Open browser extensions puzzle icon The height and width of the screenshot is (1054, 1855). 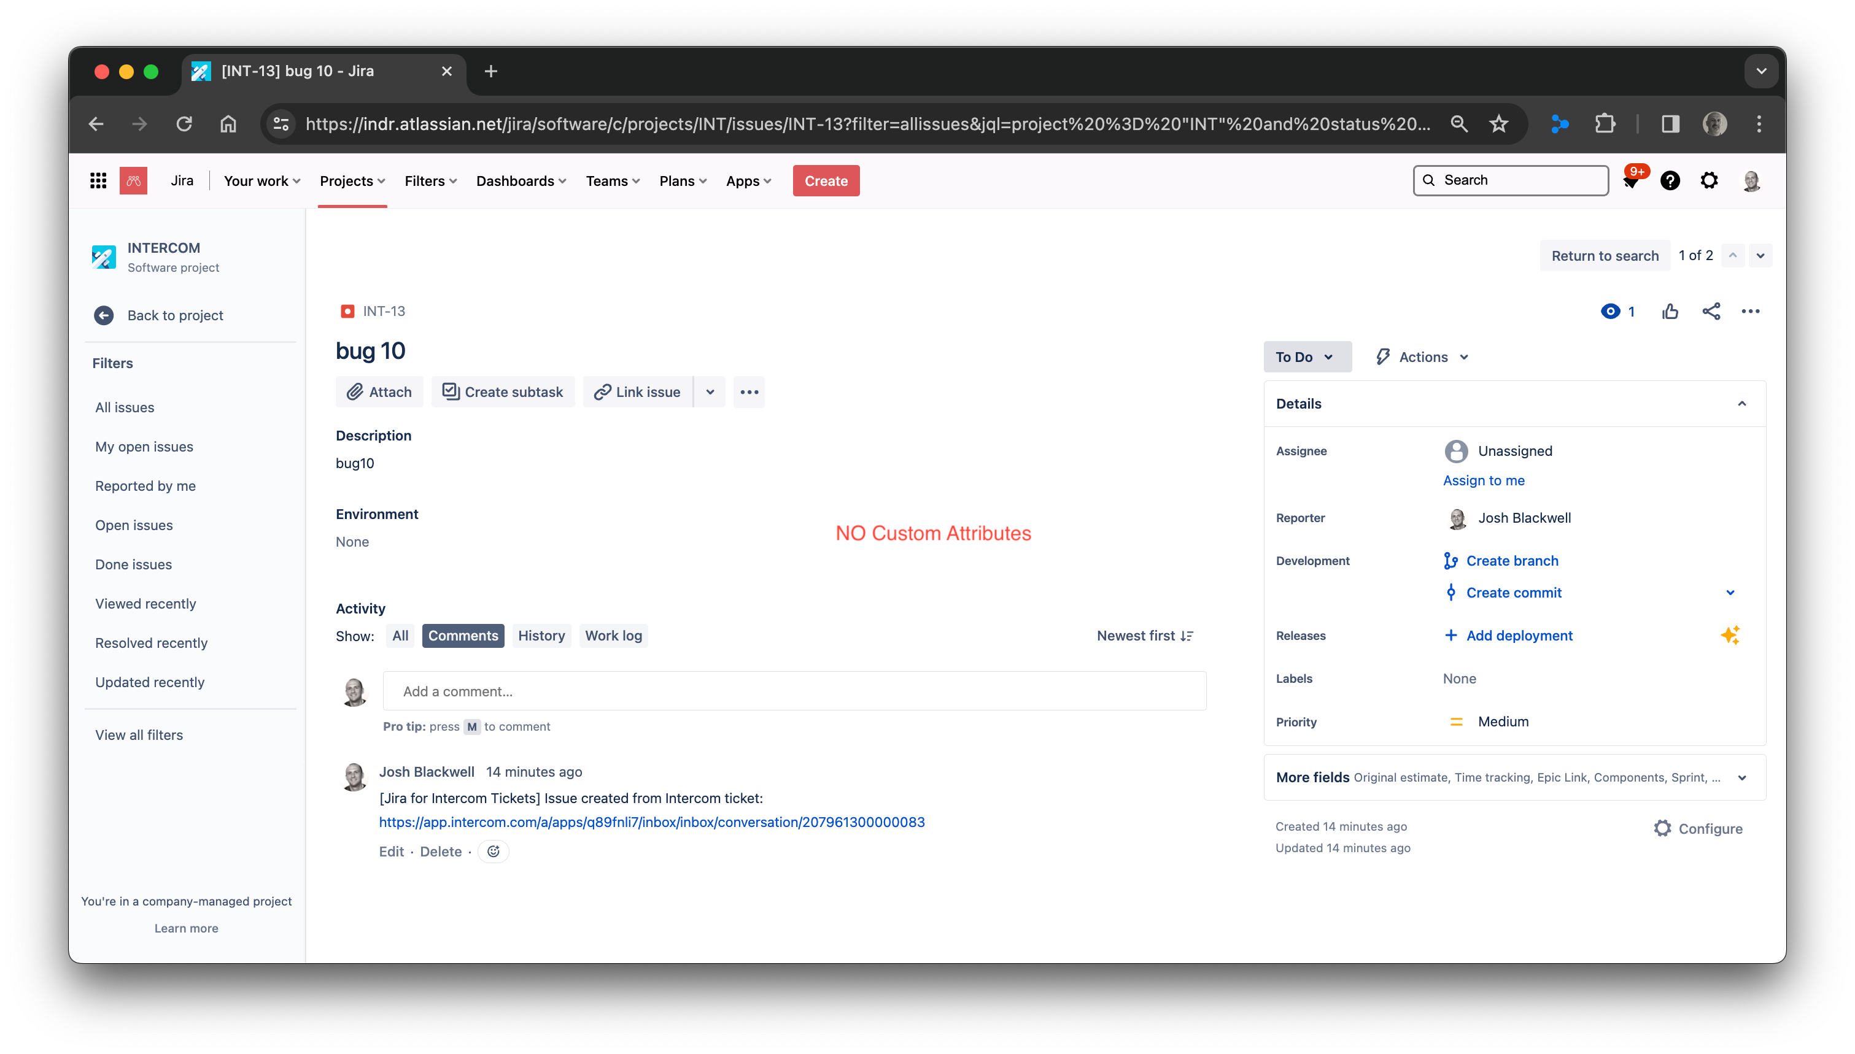click(1605, 124)
